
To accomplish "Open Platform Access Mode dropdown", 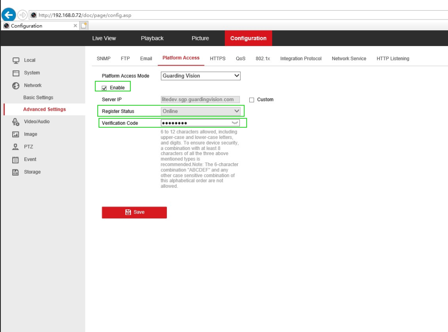I will (x=201, y=76).
